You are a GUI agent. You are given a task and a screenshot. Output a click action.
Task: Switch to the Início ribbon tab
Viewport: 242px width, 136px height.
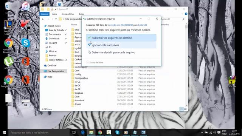pyautogui.click(x=54, y=14)
